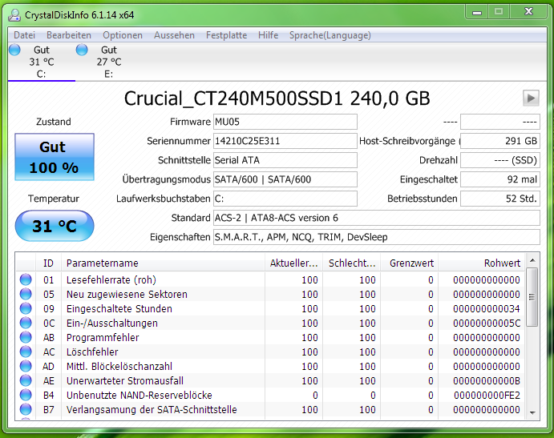Viewport: 554px width, 438px height.
Task: Click the disk title Crucial_CT240M500SSD1 240,0 GB
Action: [x=277, y=98]
